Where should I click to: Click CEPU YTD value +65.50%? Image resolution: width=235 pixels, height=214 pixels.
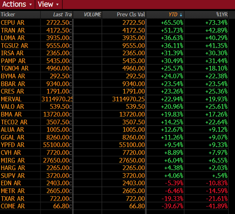coord(172,23)
